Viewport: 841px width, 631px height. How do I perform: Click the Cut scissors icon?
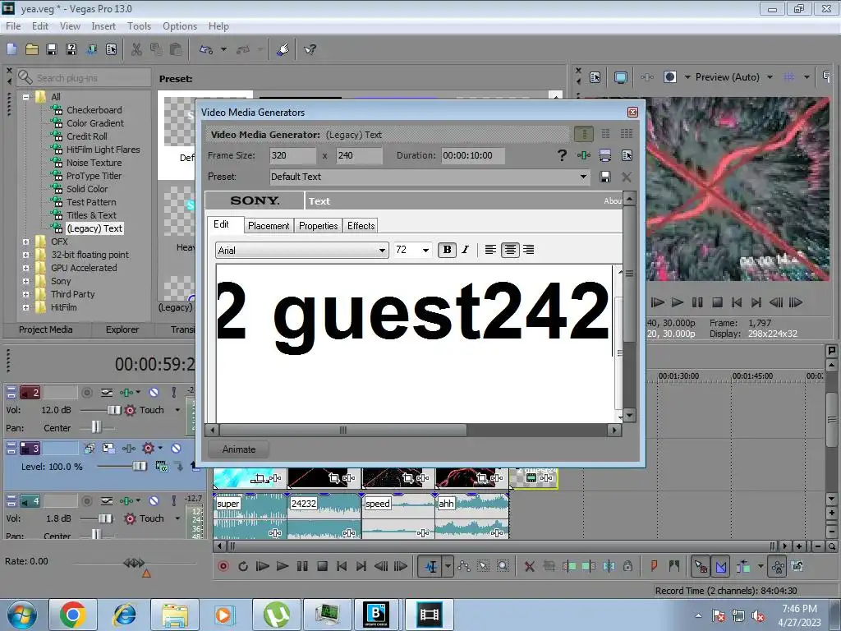pos(137,49)
